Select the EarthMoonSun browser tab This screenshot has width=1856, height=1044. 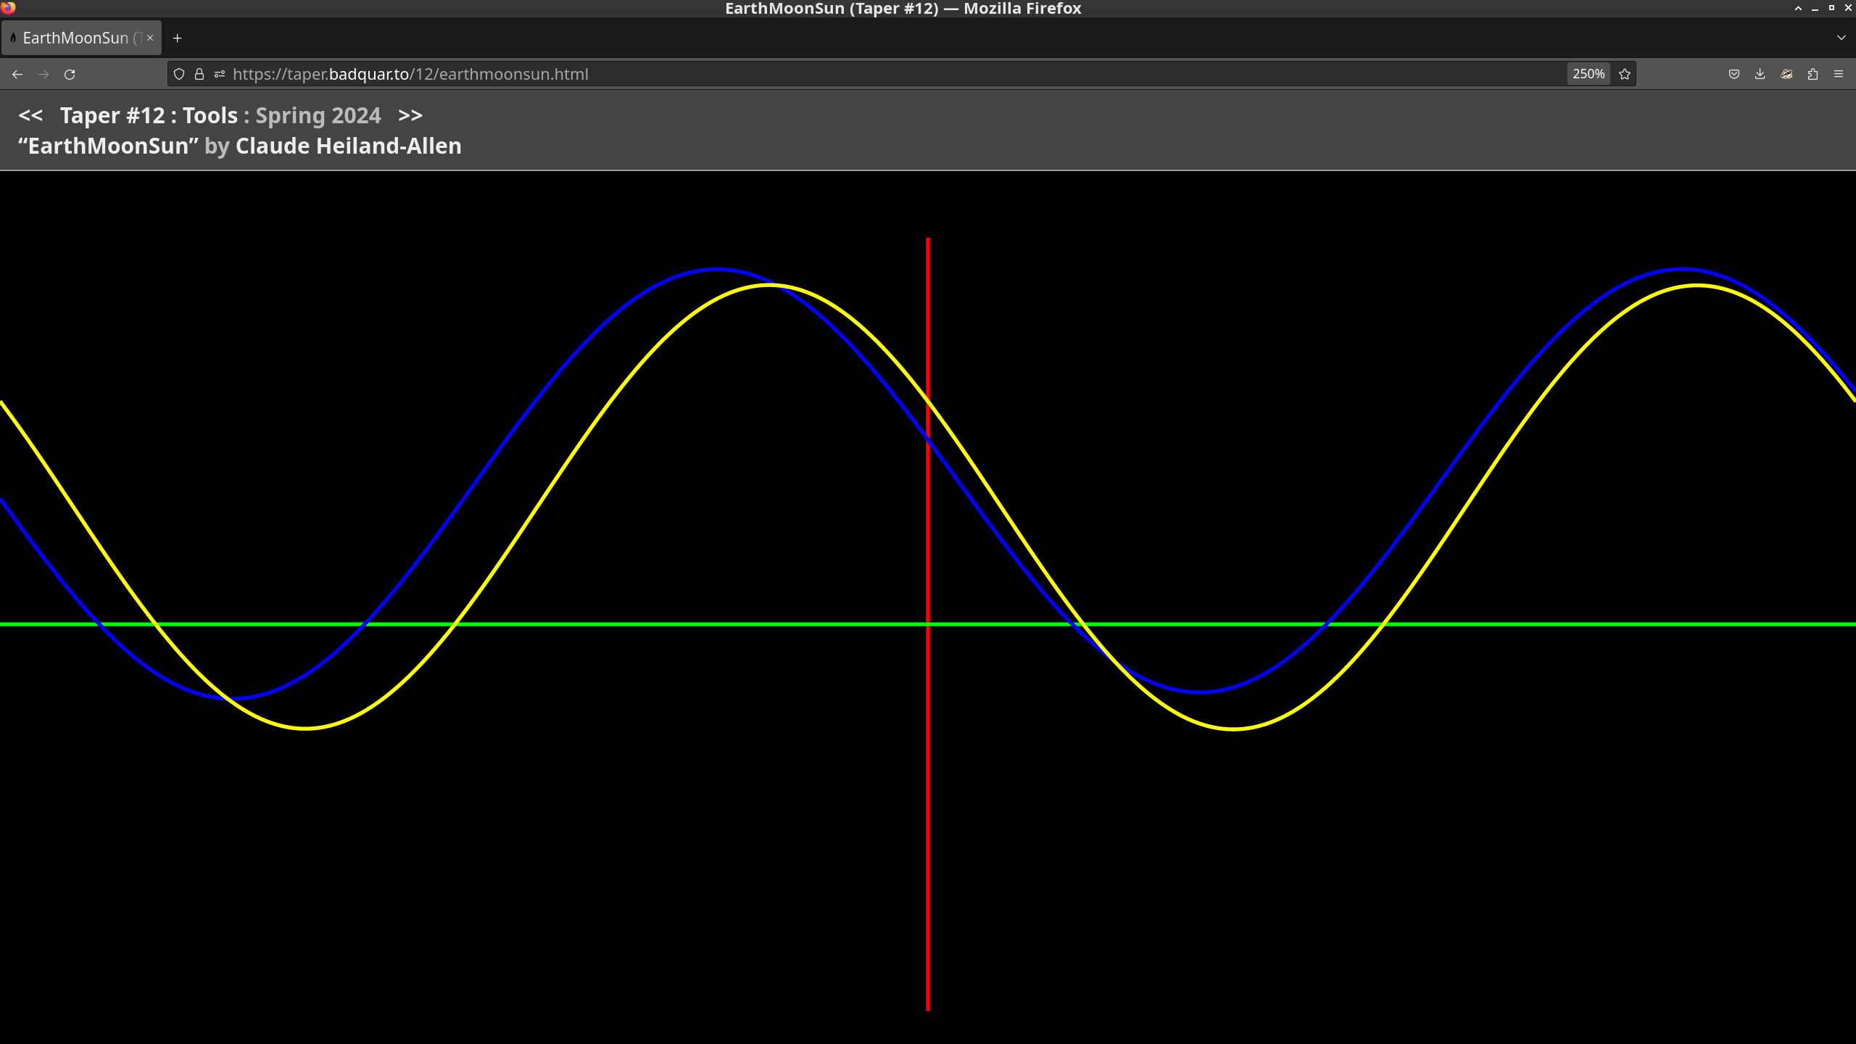[75, 38]
